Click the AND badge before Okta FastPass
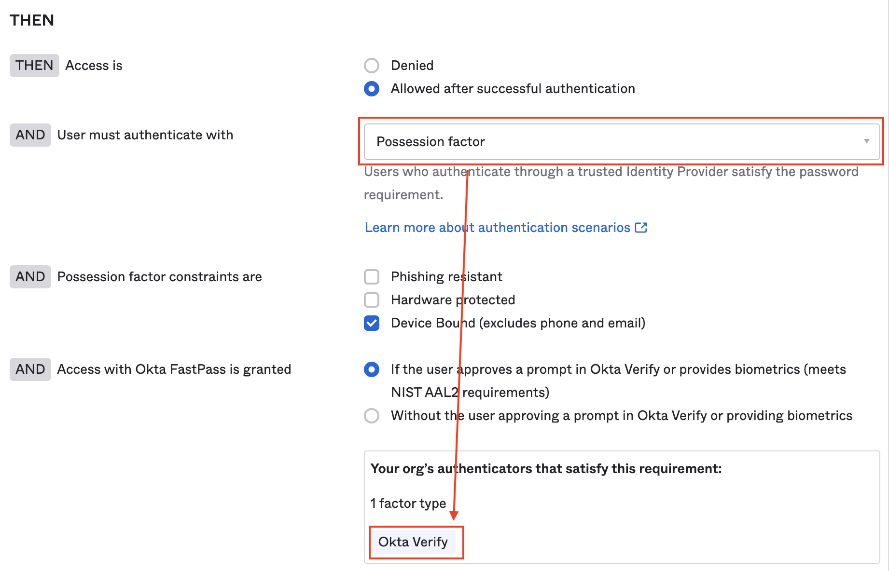 (x=30, y=369)
